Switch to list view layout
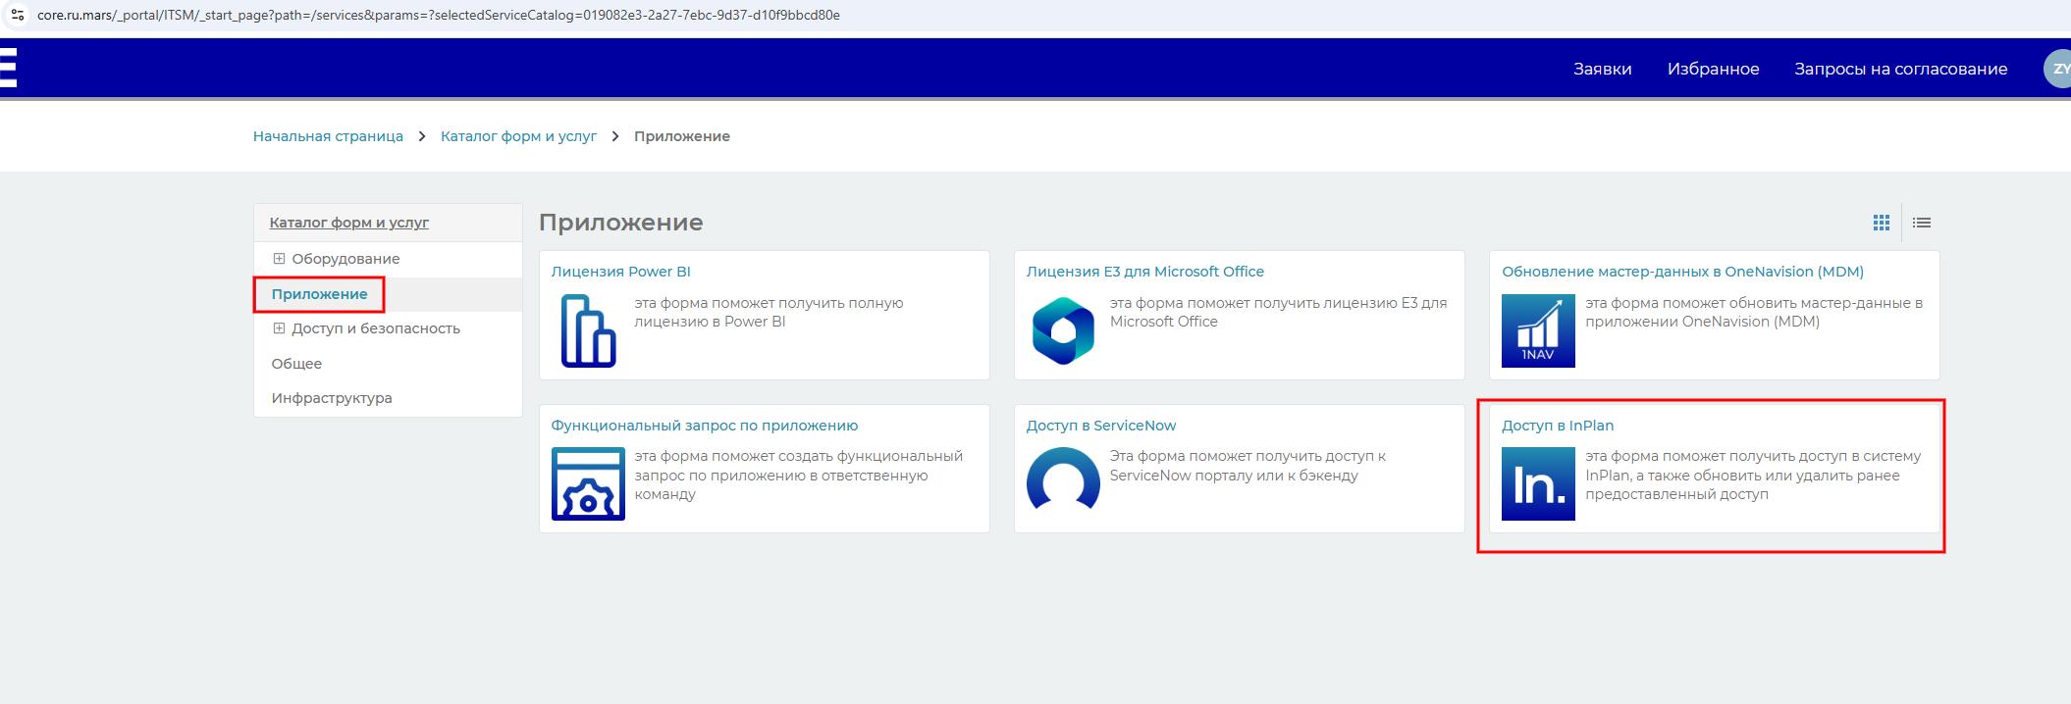 (x=1922, y=223)
